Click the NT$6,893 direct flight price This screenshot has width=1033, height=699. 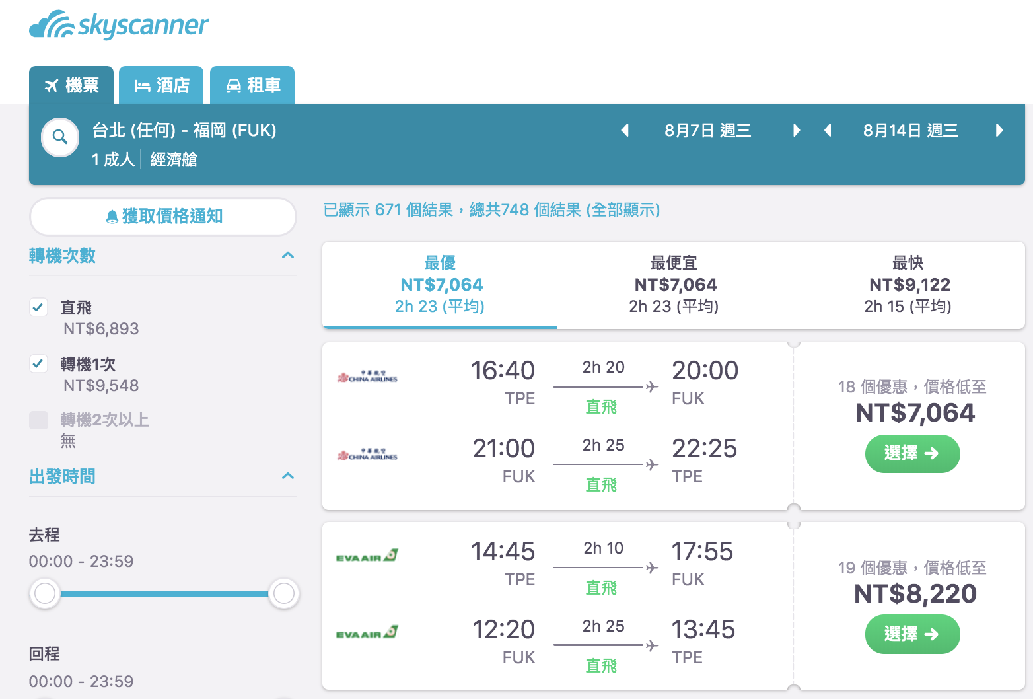pos(101,329)
